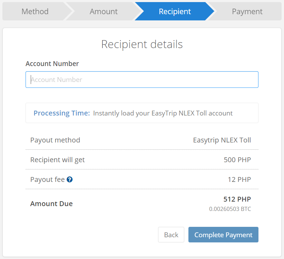This screenshot has width=284, height=259.
Task: Open the Payment step tab
Action: (x=247, y=11)
